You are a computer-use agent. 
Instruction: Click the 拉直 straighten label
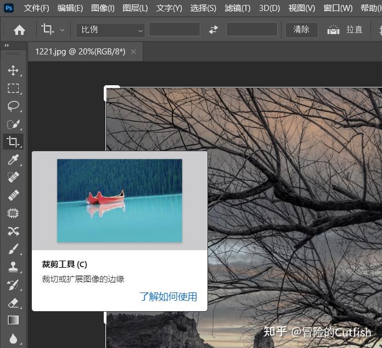[x=355, y=30]
